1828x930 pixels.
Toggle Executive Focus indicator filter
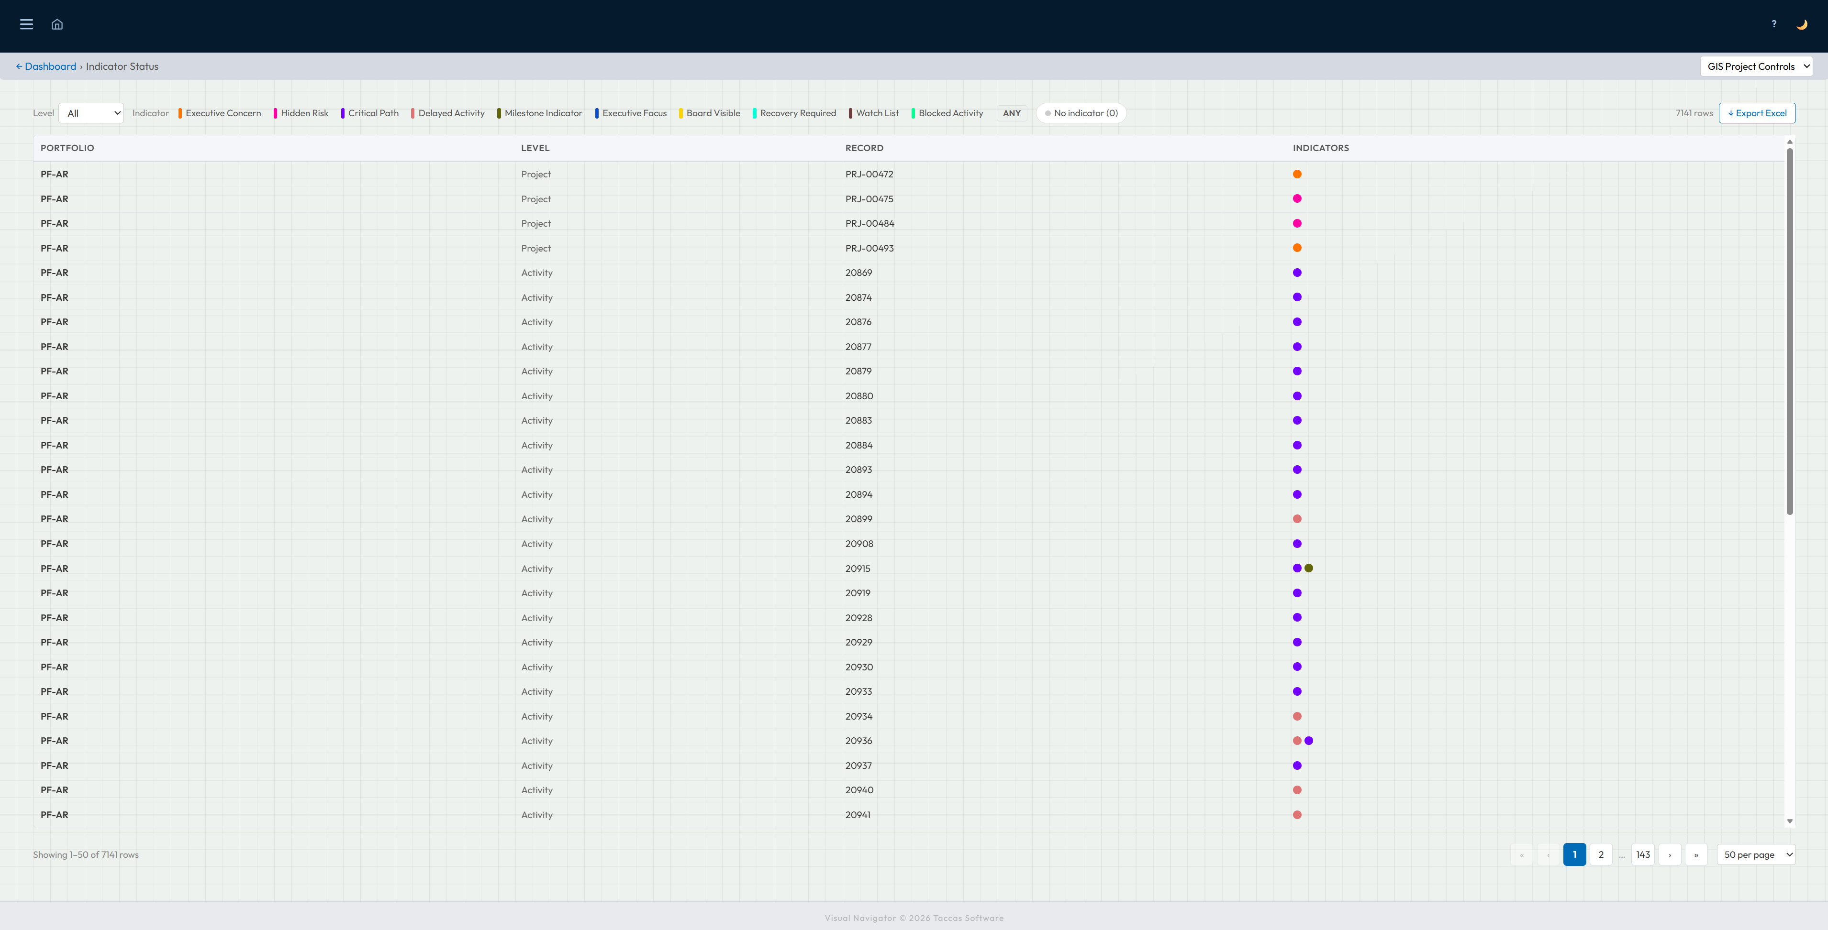(631, 113)
